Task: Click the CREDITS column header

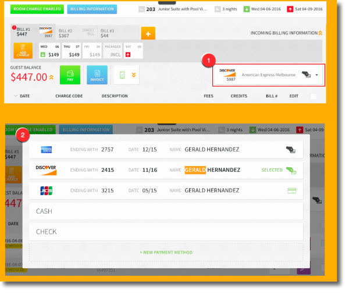Action: [x=239, y=96]
